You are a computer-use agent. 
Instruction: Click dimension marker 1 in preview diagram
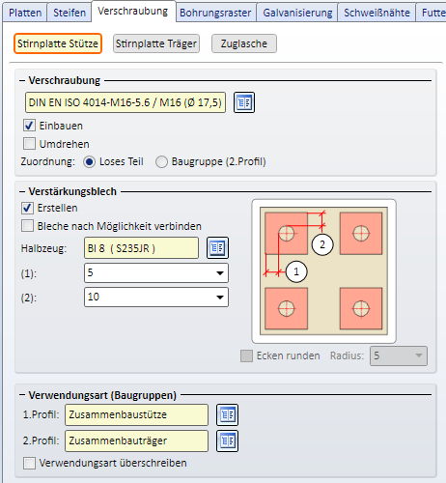(296, 271)
